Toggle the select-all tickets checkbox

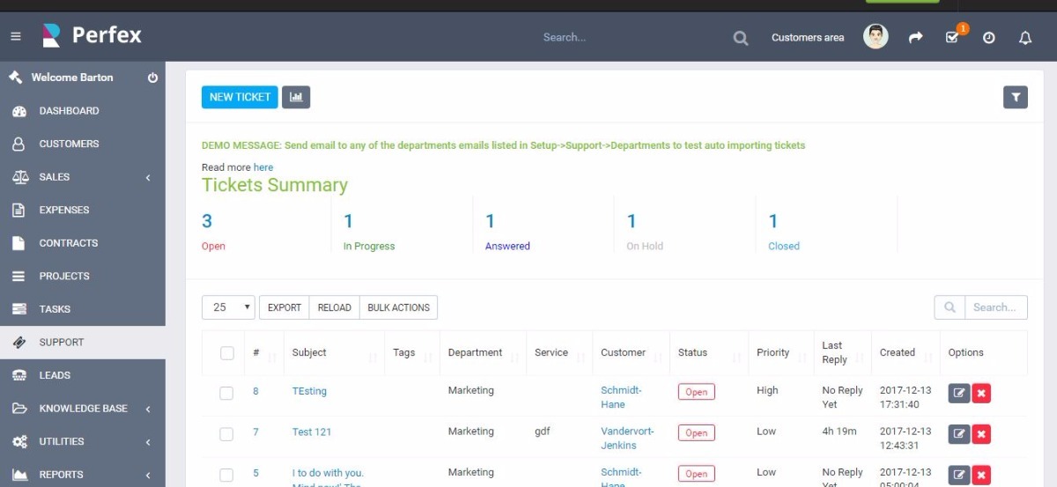point(226,352)
